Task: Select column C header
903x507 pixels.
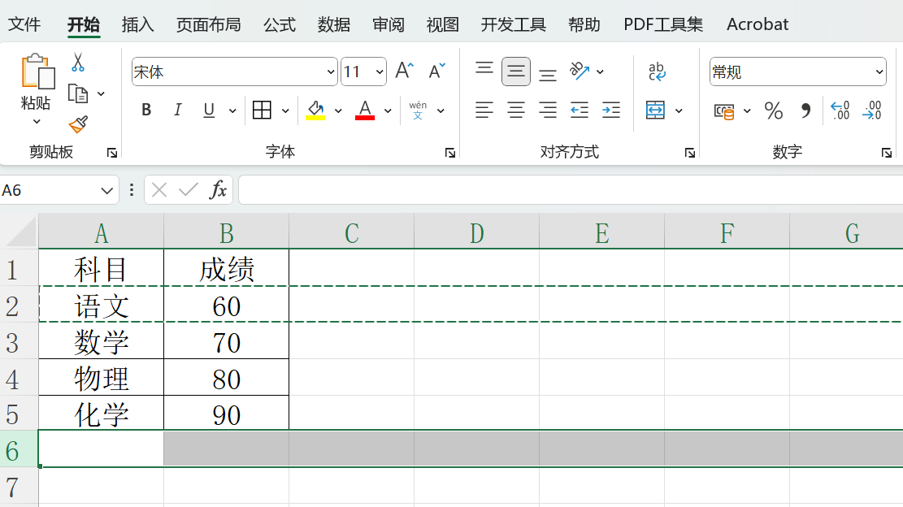Action: click(x=351, y=233)
